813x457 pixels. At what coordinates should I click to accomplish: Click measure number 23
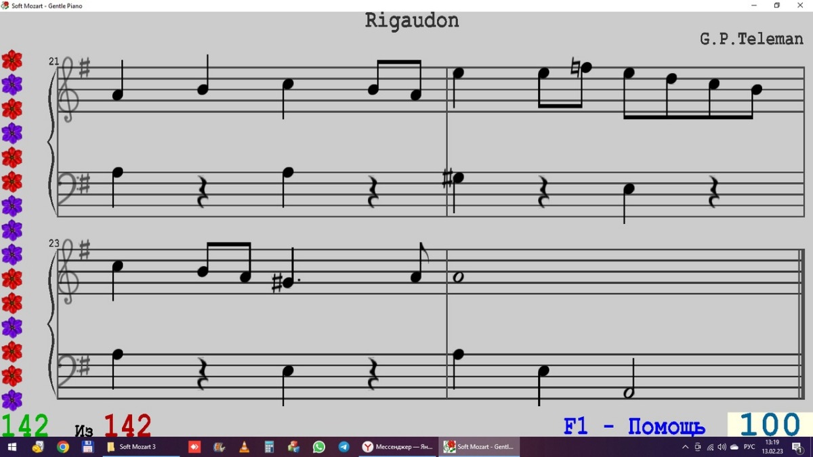[54, 243]
